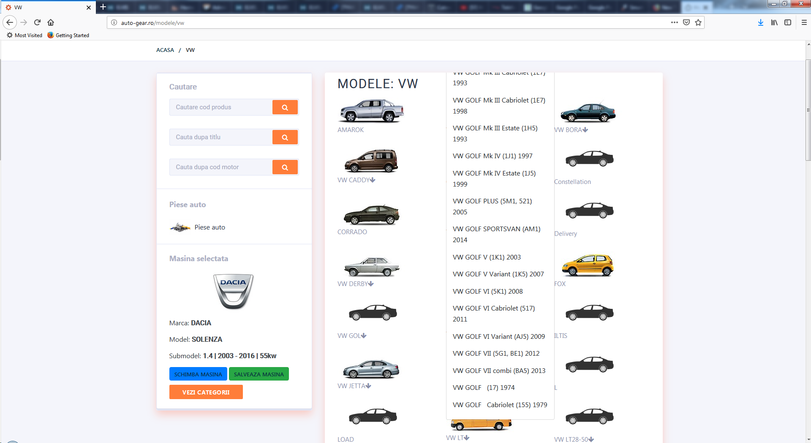Image resolution: width=811 pixels, height=443 pixels.
Task: Click the Piese auto engine icon
Action: pyautogui.click(x=180, y=227)
